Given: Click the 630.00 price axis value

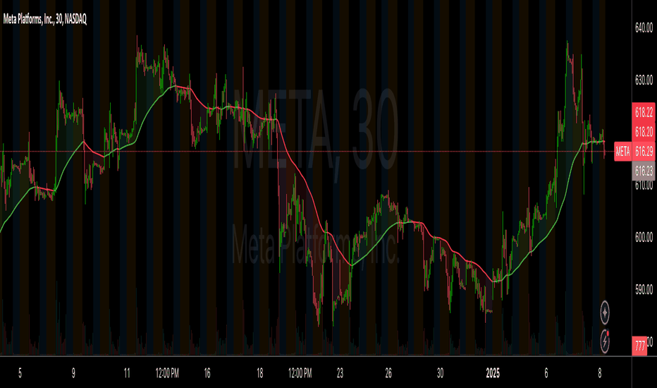Looking at the screenshot, I should pos(644,80).
